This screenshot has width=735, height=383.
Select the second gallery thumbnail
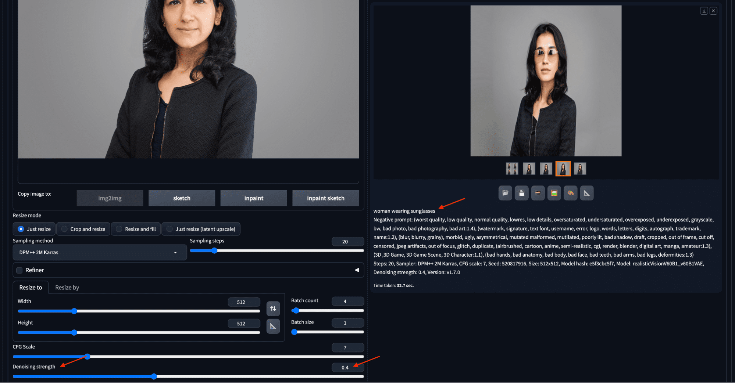point(529,169)
